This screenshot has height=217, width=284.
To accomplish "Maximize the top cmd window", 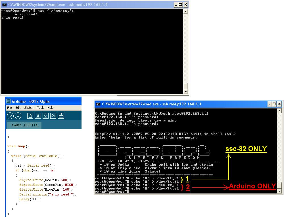I will pos(180,5).
